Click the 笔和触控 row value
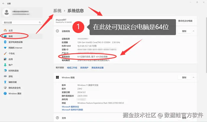Screen dimensions: 207x122 point(93,60)
